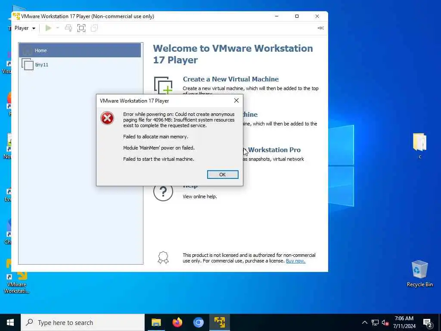This screenshot has height=331, width=441.
Task: Click the taskbar clock showing 7:06 AM
Action: pos(404,322)
